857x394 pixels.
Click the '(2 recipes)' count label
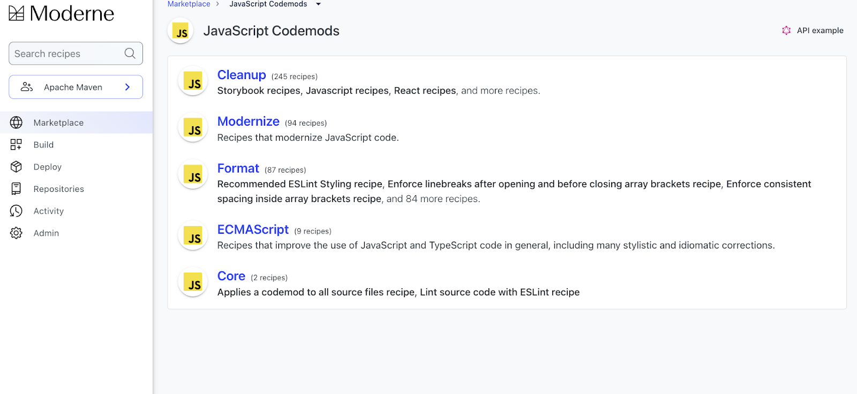[x=269, y=277]
